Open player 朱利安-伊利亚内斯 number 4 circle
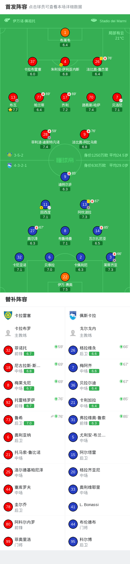The width and height of the screenshot is (130, 564). click(65, 62)
